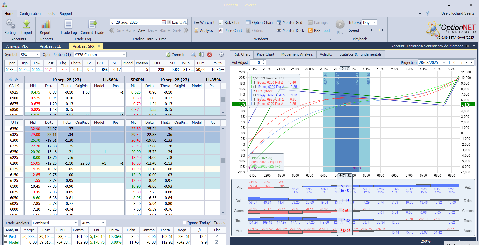Collapse the ribbon with the up arrow
This screenshot has width=479, height=245.
point(420,13)
